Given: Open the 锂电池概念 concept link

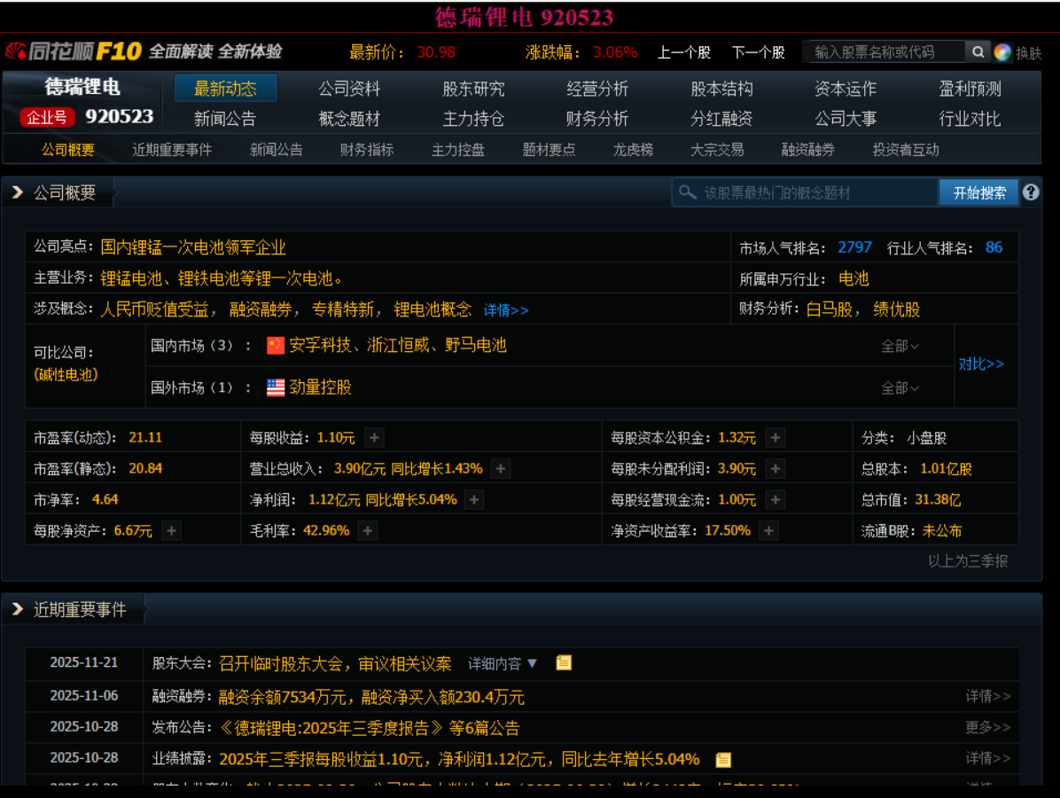Looking at the screenshot, I should [433, 309].
